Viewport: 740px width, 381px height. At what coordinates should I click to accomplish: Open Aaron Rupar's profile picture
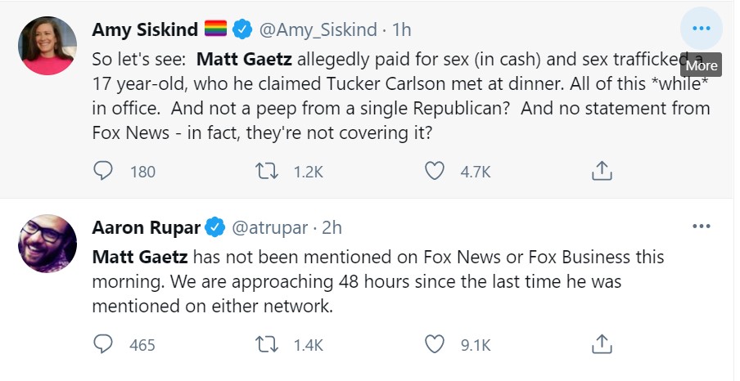[x=47, y=243]
